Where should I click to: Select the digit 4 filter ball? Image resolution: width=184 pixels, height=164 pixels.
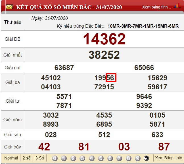pos(92,158)
